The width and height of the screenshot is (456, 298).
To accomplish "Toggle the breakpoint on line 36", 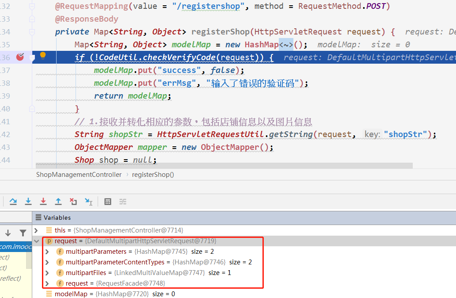I will tap(20, 57).
